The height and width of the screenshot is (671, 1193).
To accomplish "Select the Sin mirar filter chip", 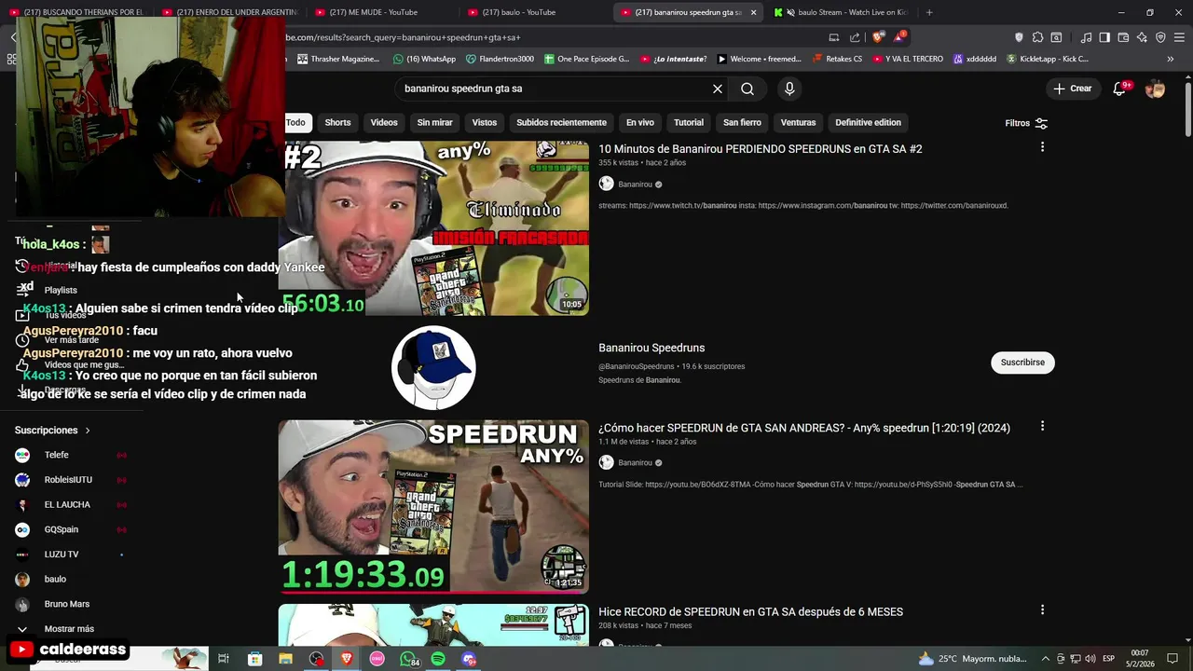I will (434, 122).
